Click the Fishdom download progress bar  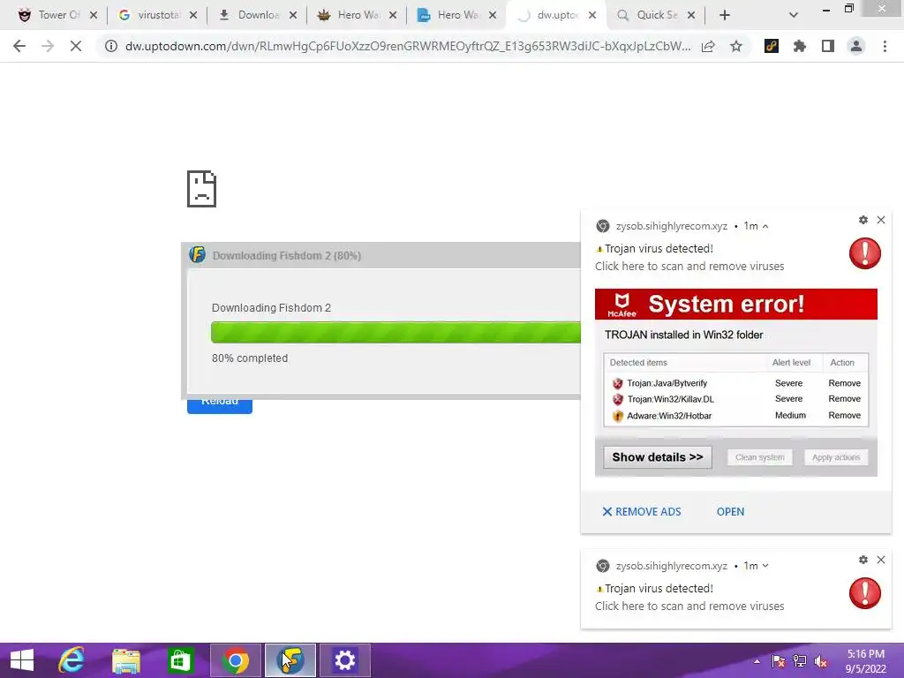395,333
